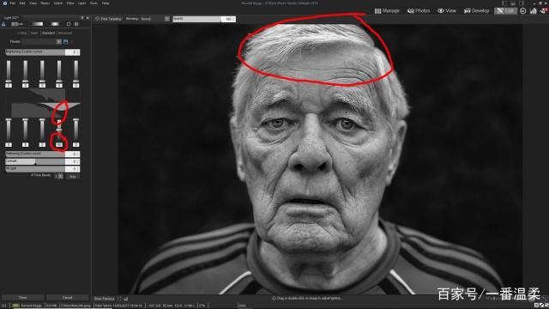Viewport: 549px width, 309px height.
Task: Click the A icon in Light EQ toolbar
Action: pyautogui.click(x=3, y=24)
